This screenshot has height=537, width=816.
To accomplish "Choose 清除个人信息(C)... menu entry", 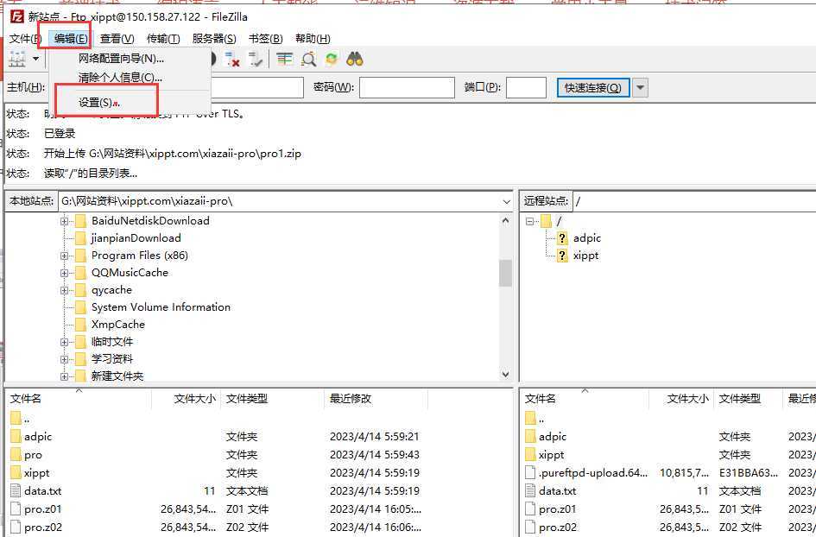I will 130,78.
